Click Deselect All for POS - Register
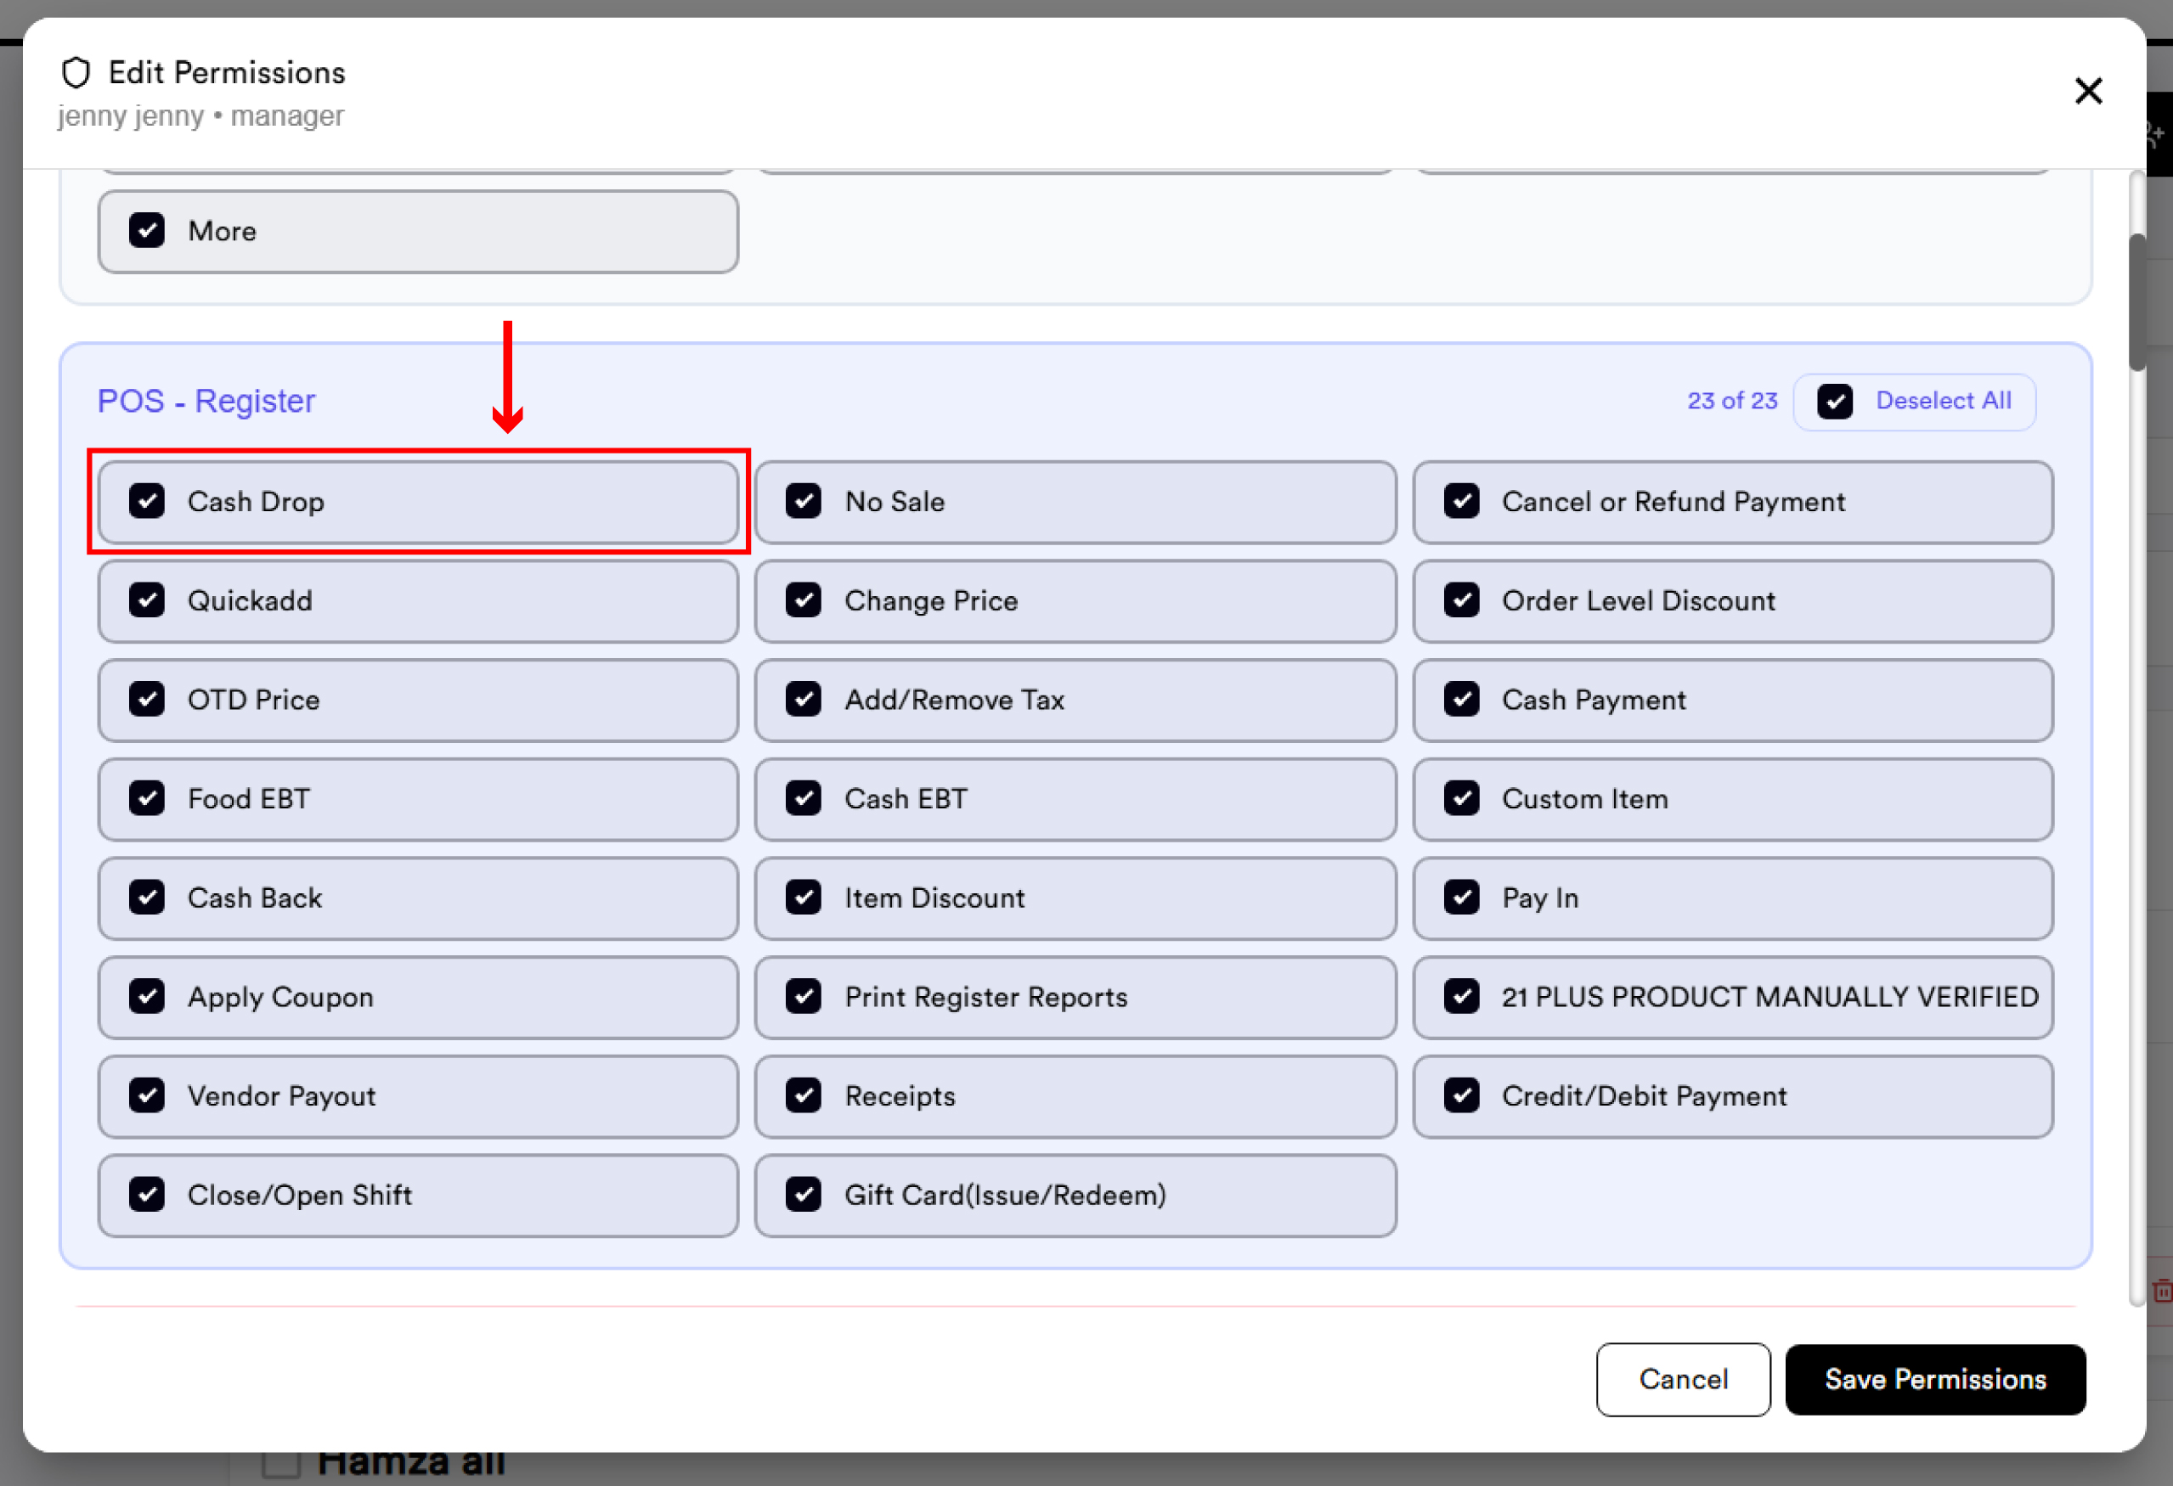This screenshot has width=2173, height=1486. tap(1914, 402)
